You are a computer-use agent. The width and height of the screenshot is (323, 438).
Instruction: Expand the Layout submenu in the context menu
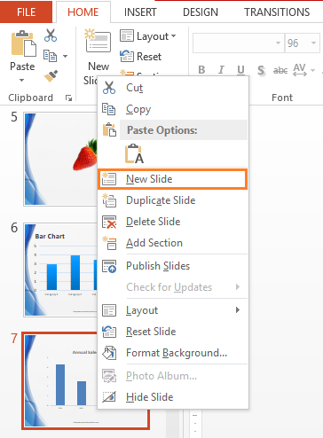pos(173,310)
